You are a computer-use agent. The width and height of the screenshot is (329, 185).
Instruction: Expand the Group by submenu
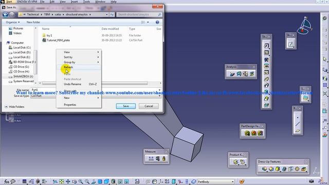pyautogui.click(x=79, y=62)
